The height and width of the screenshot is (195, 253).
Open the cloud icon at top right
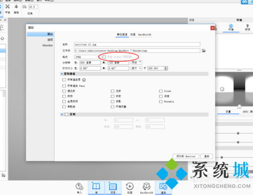pos(244,2)
